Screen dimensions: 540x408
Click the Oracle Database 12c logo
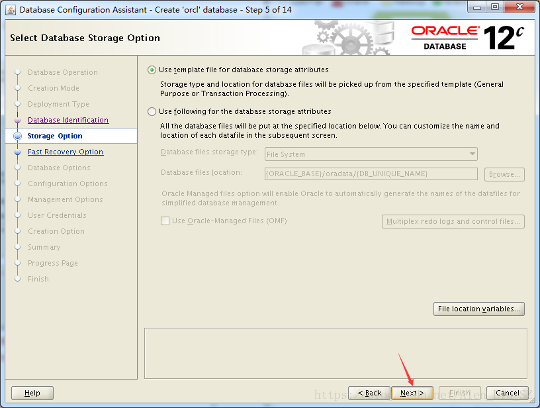pos(468,38)
